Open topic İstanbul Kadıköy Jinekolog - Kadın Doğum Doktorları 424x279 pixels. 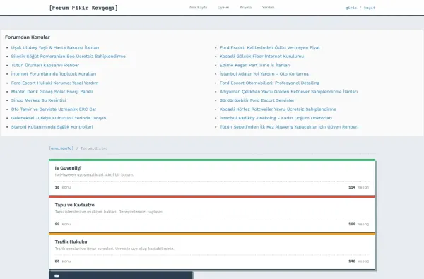click(276, 118)
